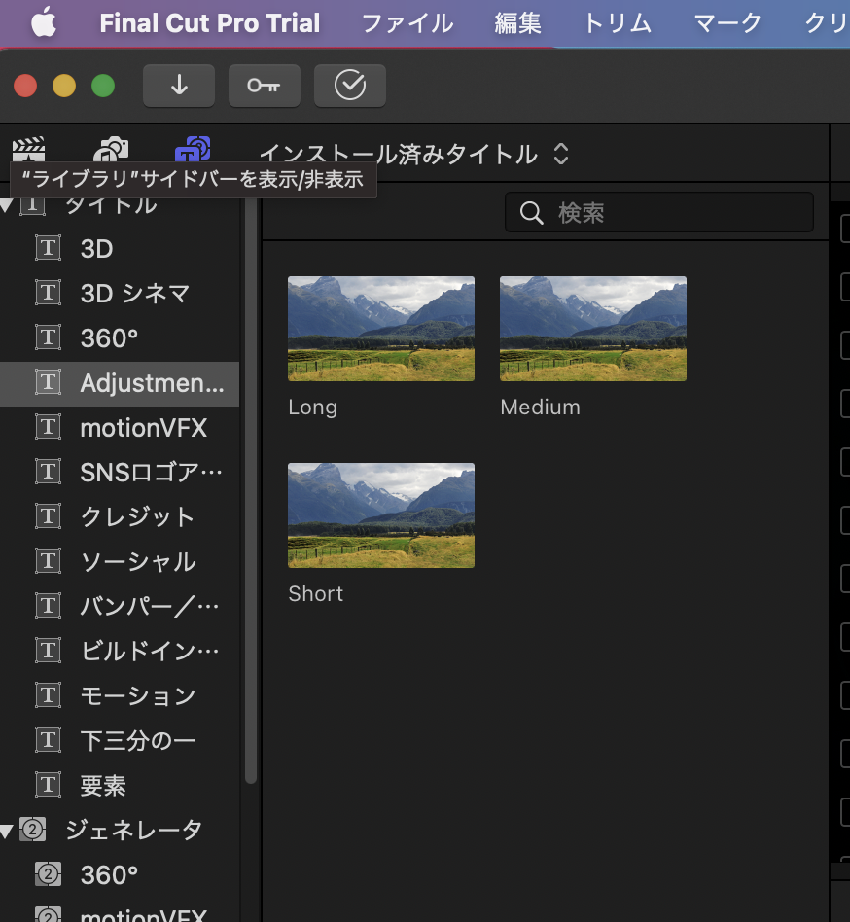850x922 pixels.
Task: Select the Adjustmen... category
Action: tap(120, 383)
